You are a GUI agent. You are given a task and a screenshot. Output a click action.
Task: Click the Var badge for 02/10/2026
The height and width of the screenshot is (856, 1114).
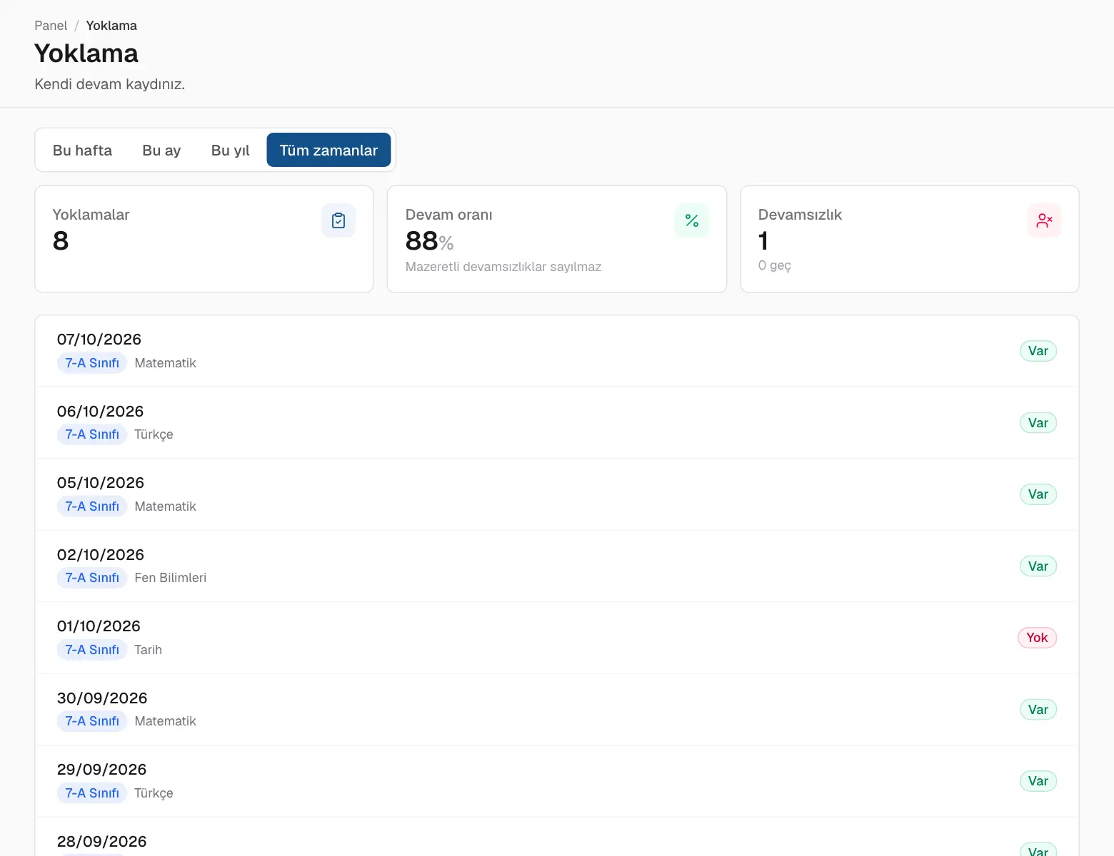[x=1038, y=566]
